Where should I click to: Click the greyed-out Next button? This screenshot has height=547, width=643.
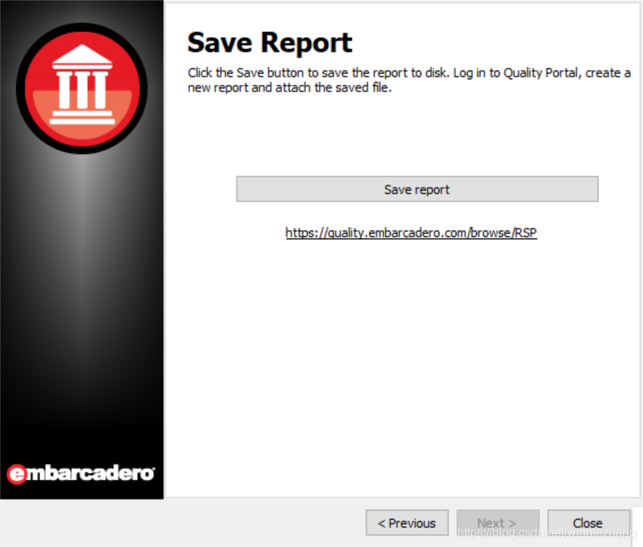click(x=498, y=523)
